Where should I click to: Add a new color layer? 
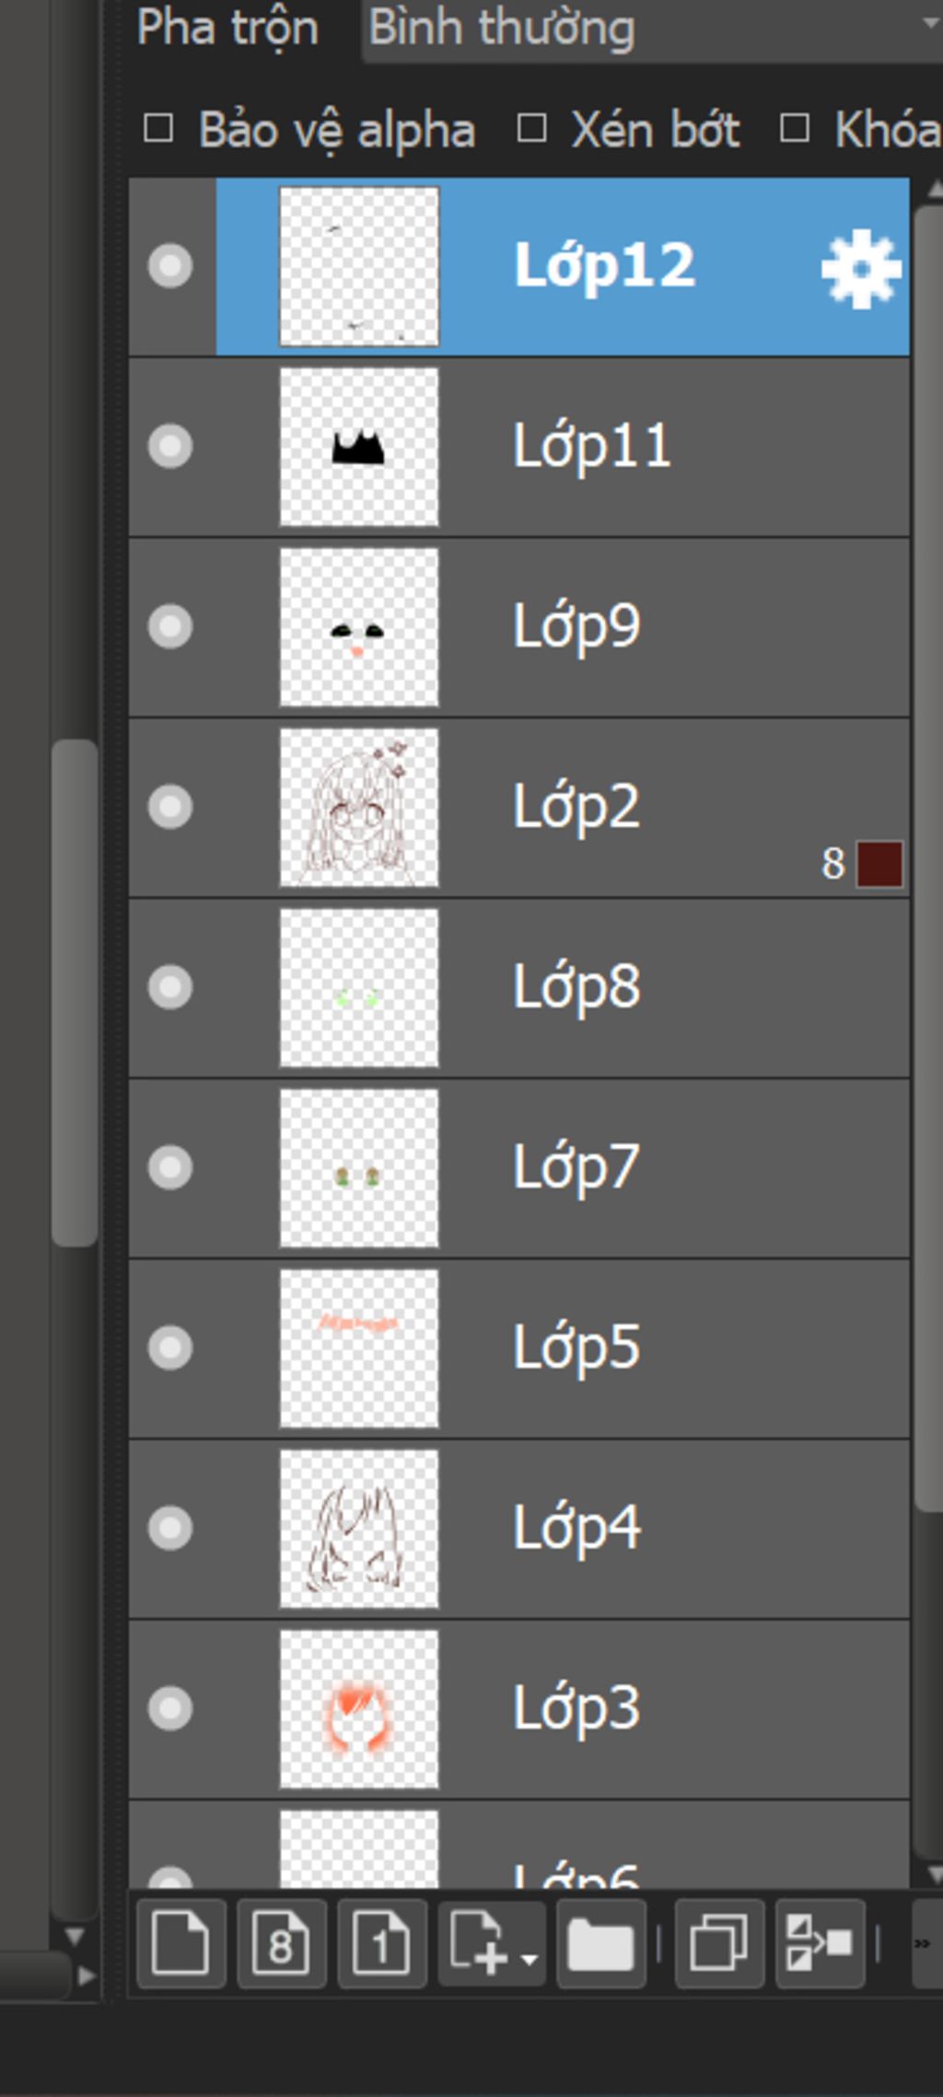(x=181, y=1943)
